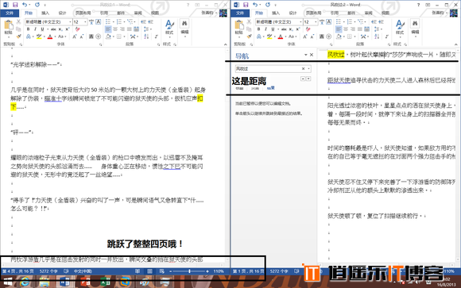Screen dimensions: 461x288
Task: Open the 编辑 binoculars button in 风吹过1 window
Action: click(x=184, y=27)
